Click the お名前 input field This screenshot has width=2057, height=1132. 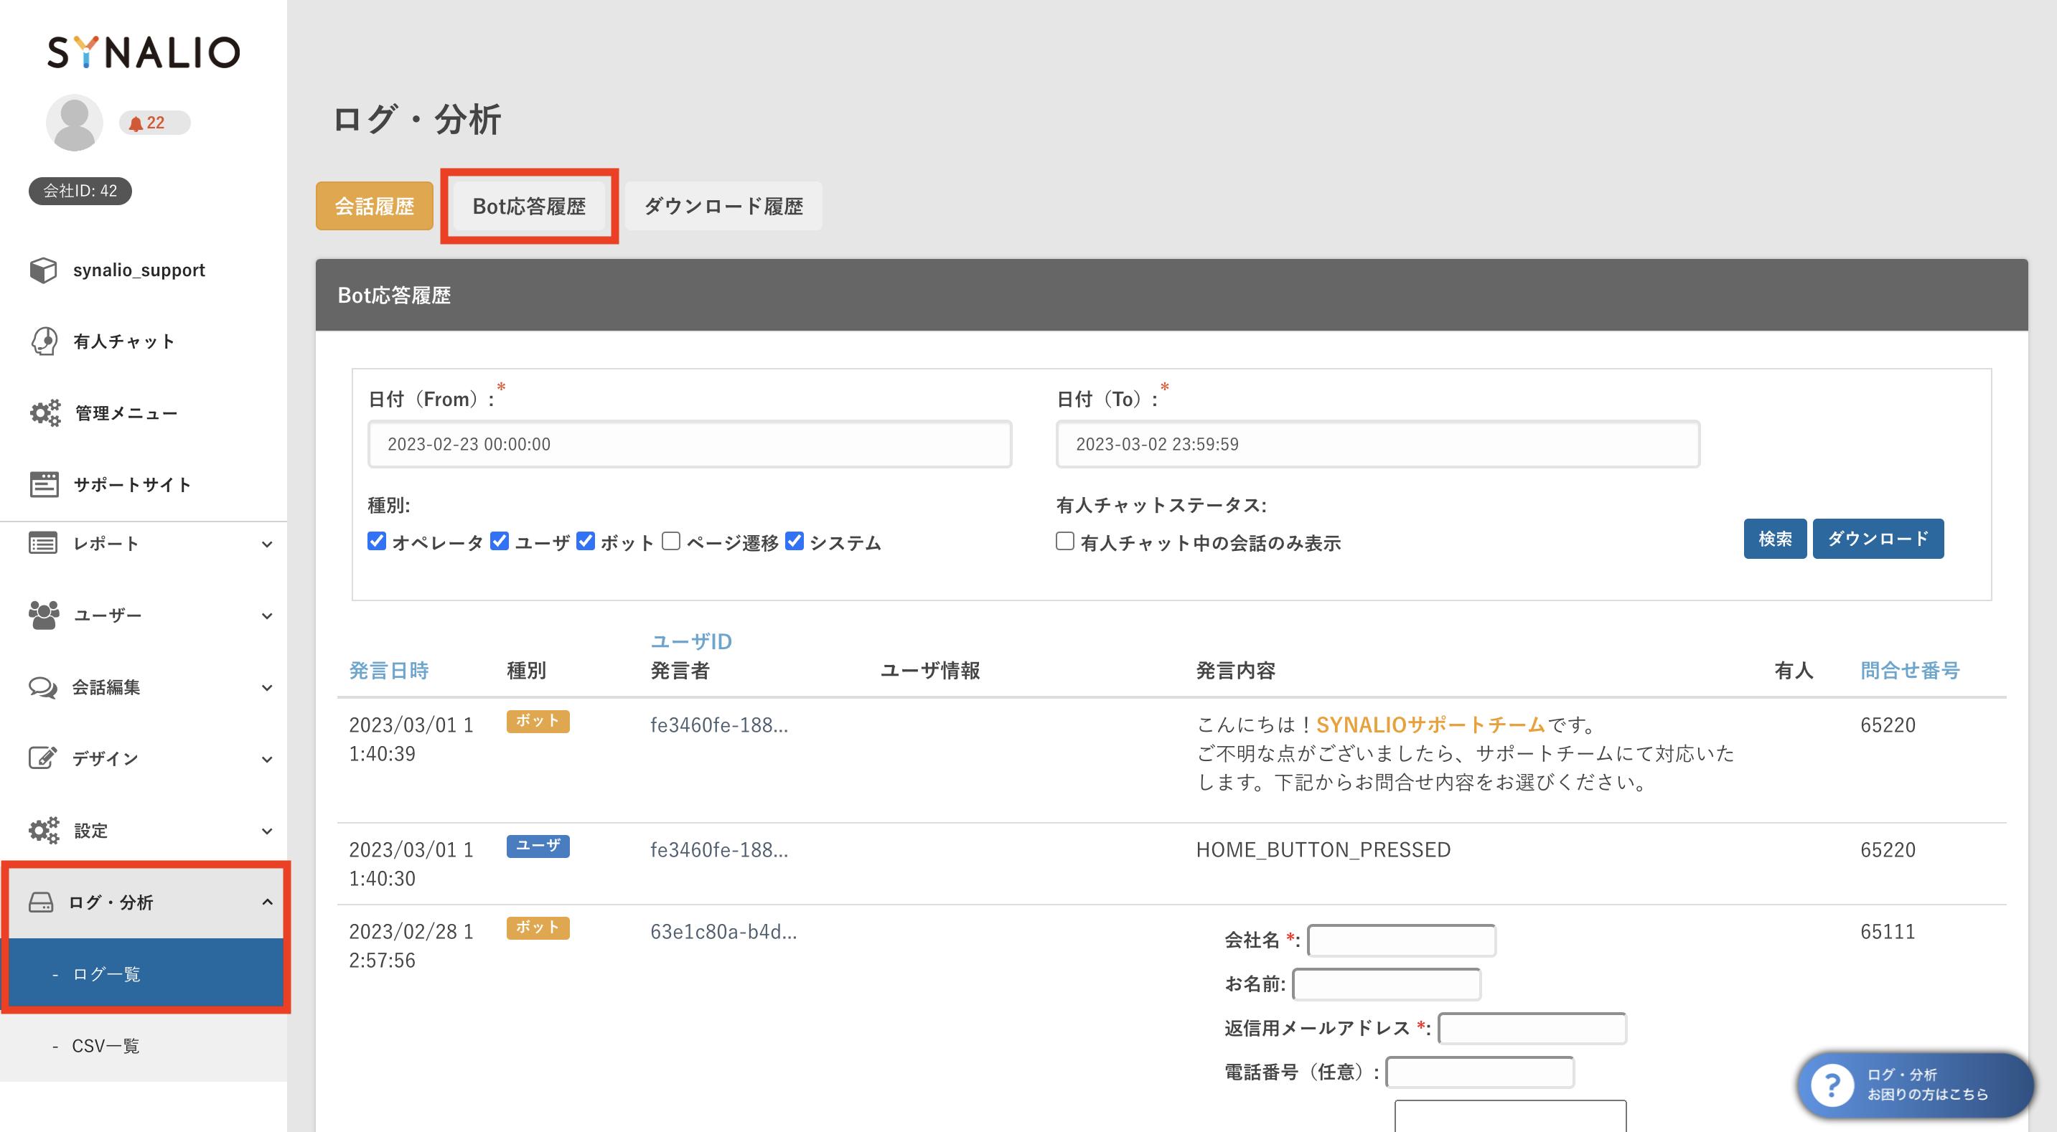pyautogui.click(x=1387, y=984)
